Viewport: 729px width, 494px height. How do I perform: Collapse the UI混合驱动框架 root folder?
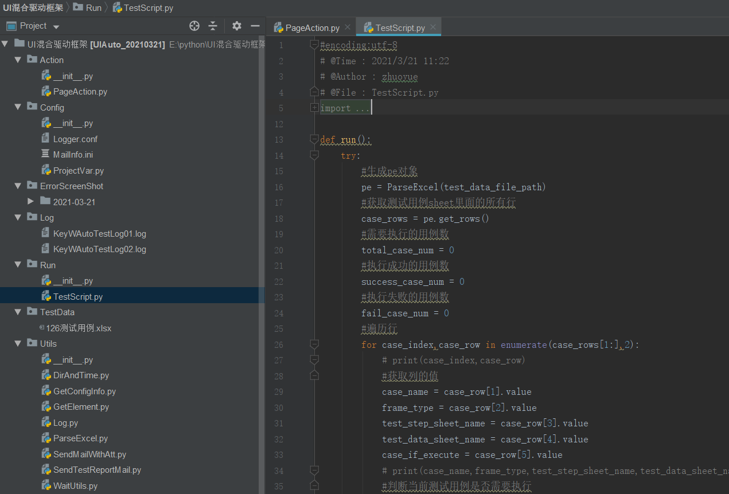pyautogui.click(x=5, y=44)
